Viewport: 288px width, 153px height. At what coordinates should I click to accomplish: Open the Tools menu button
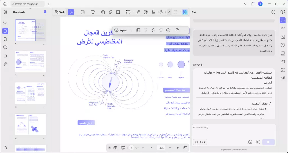[x=60, y=12]
